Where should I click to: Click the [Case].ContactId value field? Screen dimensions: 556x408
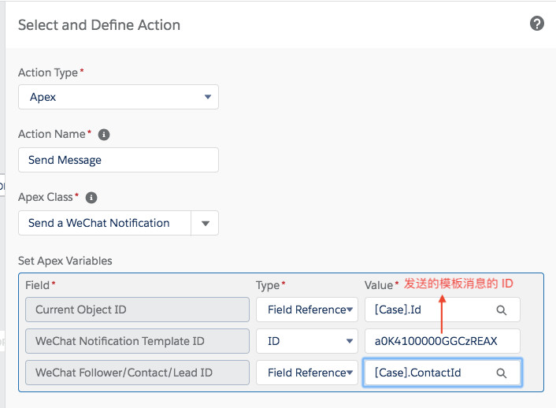pos(429,373)
